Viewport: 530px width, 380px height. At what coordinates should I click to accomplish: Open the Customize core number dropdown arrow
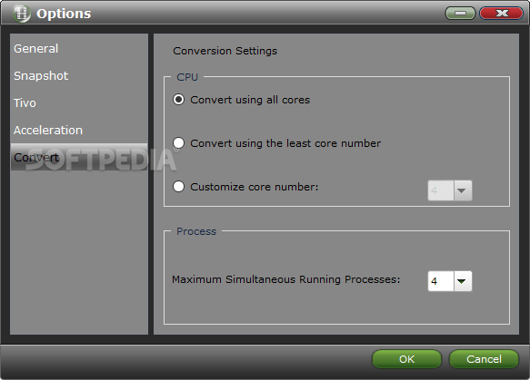pyautogui.click(x=462, y=190)
